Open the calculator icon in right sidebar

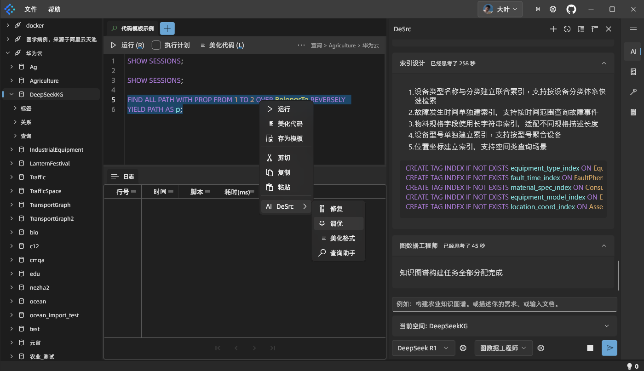click(633, 112)
